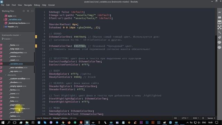Click the Brackets icon in taskbar
This screenshot has width=222, height=125.
point(87,123)
